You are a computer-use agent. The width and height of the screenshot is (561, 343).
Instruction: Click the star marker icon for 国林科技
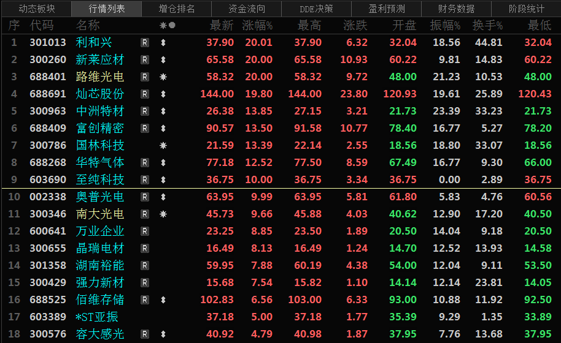(163, 146)
